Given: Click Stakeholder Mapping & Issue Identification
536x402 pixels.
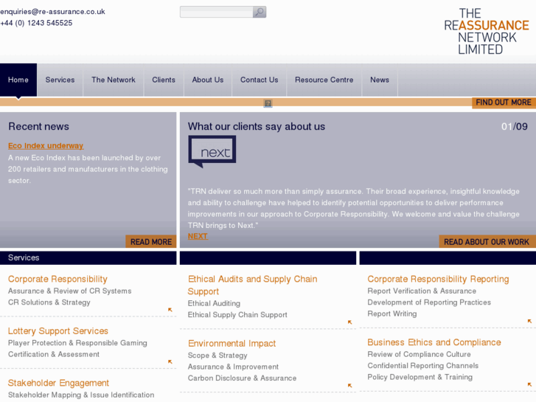Looking at the screenshot, I should point(81,395).
